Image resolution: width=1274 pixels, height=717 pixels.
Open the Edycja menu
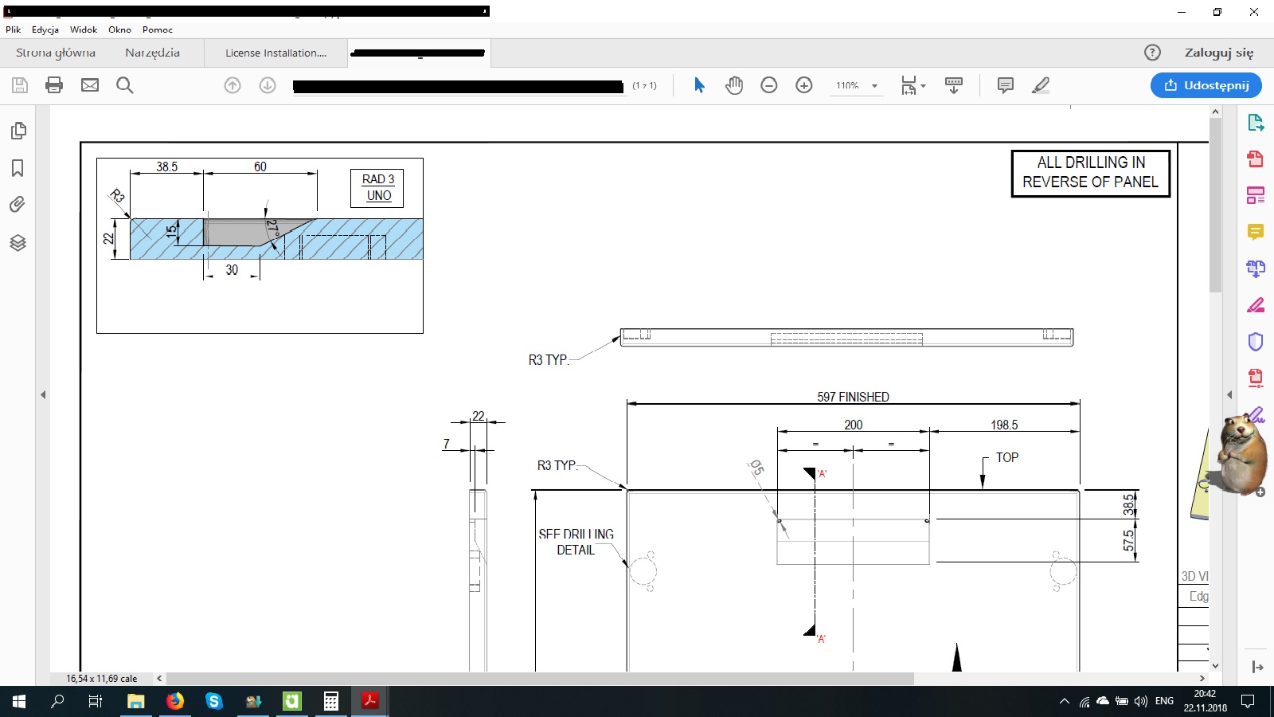[x=45, y=29]
